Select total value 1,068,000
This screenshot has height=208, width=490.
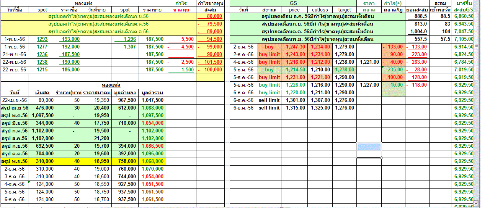coord(152,161)
